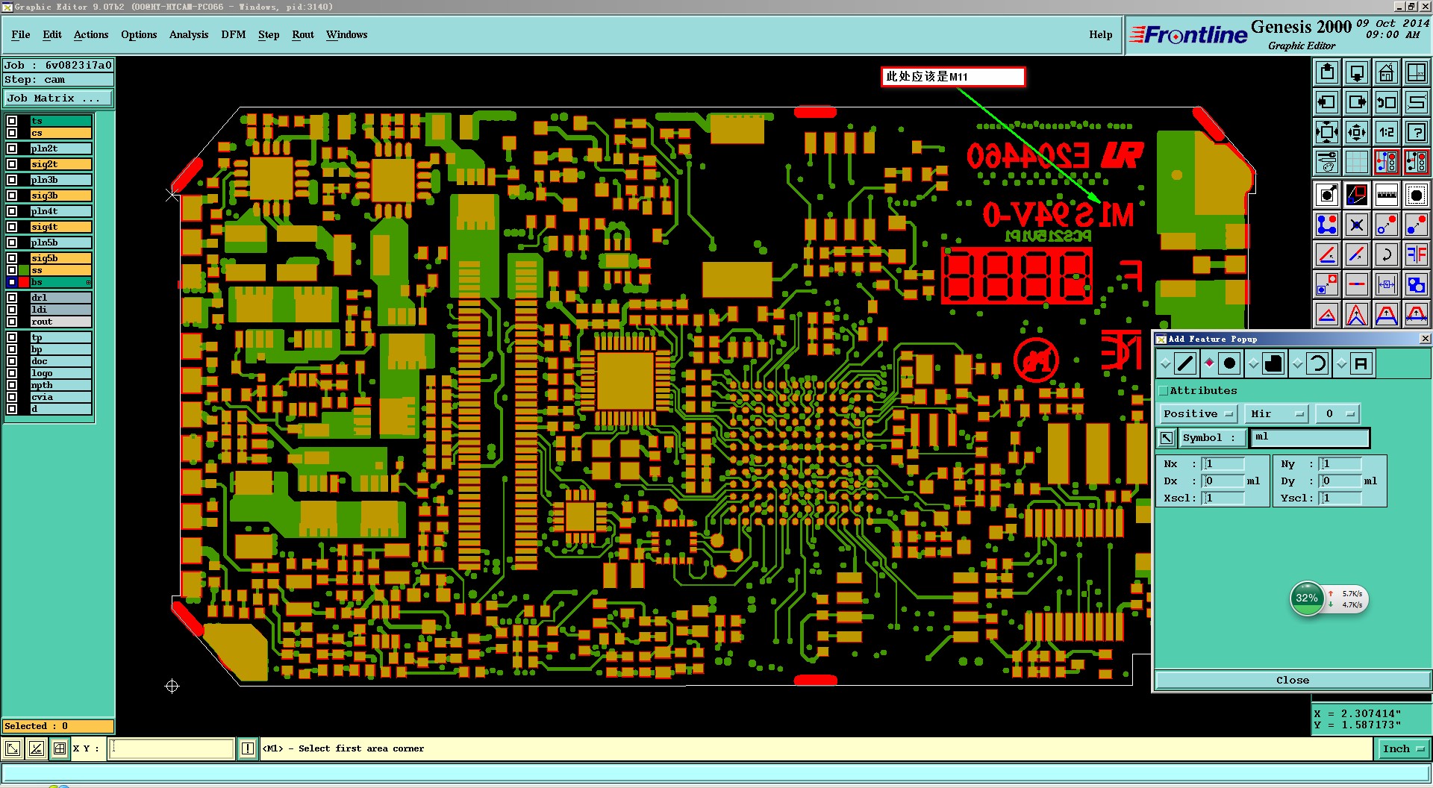This screenshot has height=788, width=1433.
Task: Select the pln3b layer row
Action: click(61, 180)
